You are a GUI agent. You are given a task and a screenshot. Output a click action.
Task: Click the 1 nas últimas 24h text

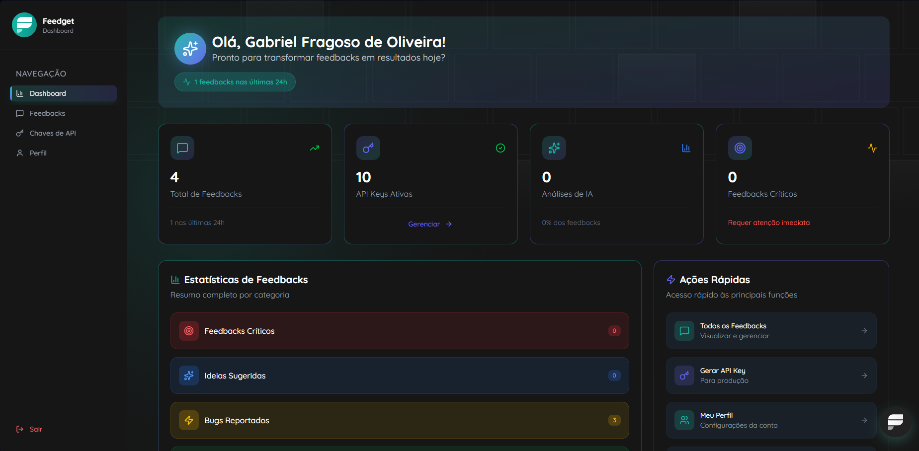tap(197, 223)
